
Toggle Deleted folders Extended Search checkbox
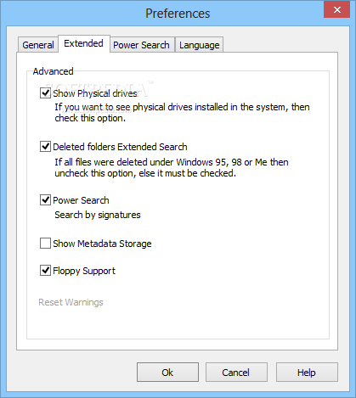click(x=45, y=147)
